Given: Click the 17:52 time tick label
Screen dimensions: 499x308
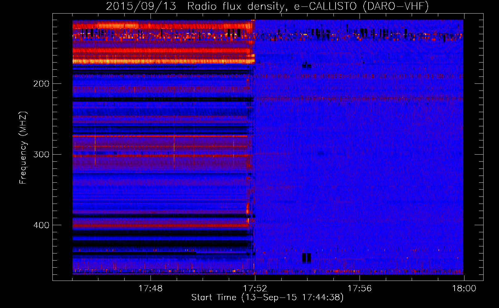Looking at the screenshot, I should point(255,289).
